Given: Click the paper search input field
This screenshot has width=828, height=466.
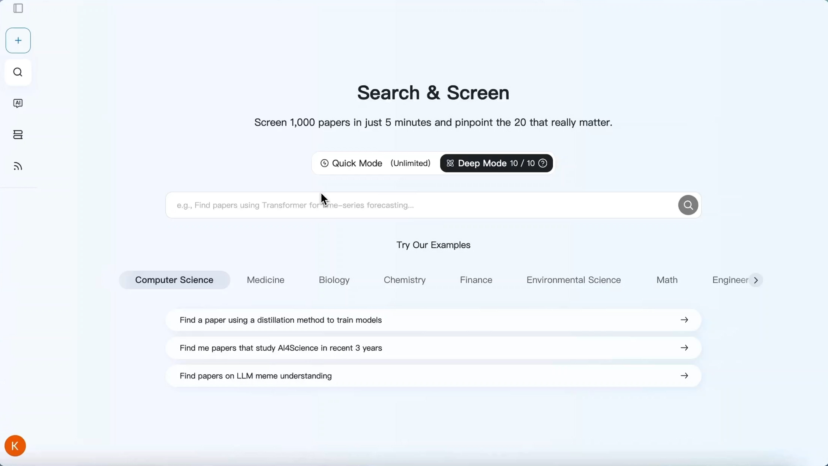Looking at the screenshot, I should (421, 205).
